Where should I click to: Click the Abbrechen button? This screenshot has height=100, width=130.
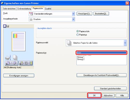pyautogui.click(x=108, y=96)
